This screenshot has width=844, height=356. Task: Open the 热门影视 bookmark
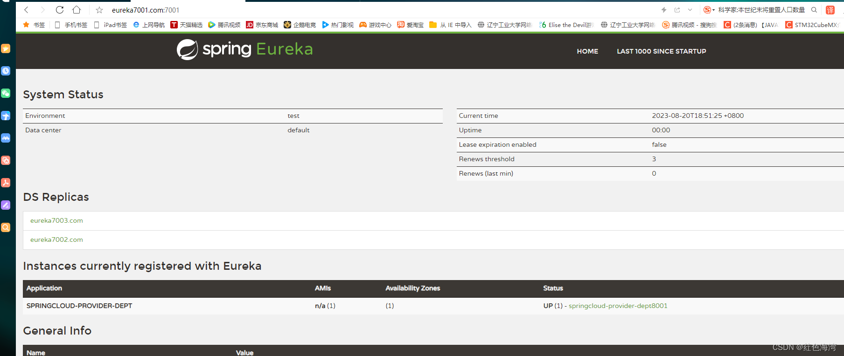tap(338, 25)
